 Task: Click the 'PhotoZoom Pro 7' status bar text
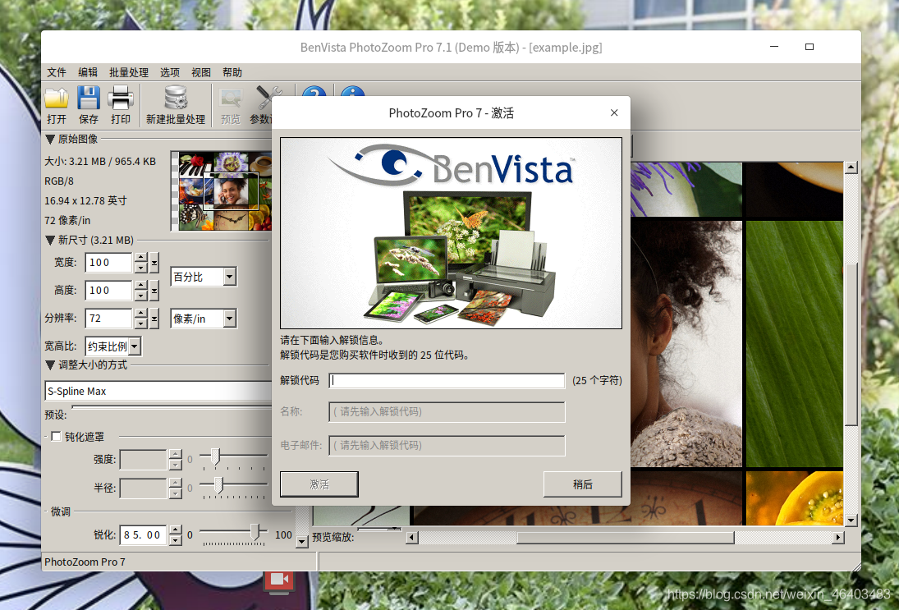coord(85,562)
